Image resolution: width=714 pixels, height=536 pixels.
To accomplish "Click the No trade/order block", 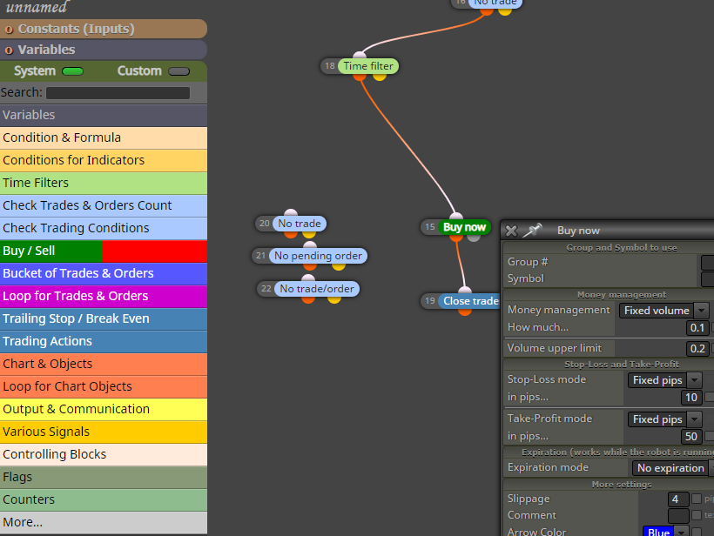I will click(317, 289).
